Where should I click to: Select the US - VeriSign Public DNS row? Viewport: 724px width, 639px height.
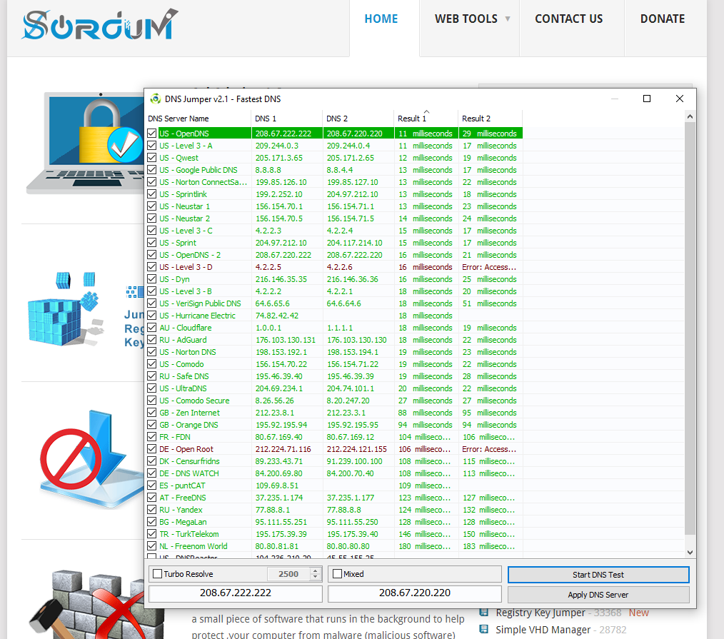tap(335, 304)
